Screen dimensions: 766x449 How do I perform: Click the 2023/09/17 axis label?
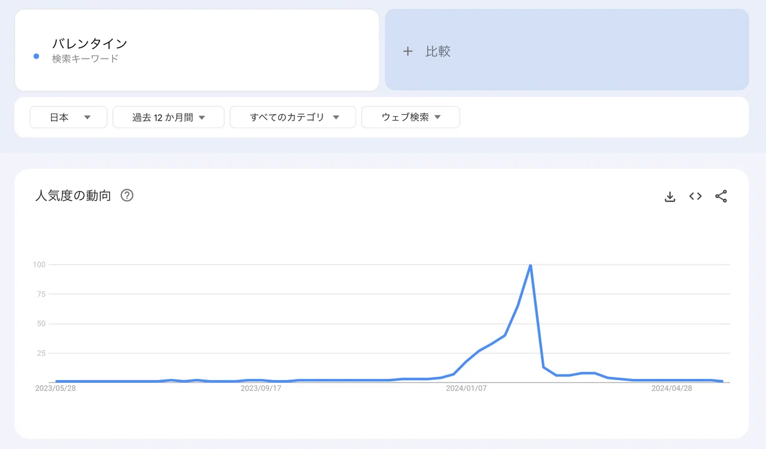coord(260,388)
